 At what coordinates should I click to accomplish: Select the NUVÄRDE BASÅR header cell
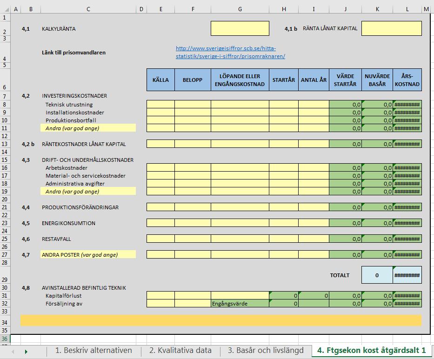377,80
